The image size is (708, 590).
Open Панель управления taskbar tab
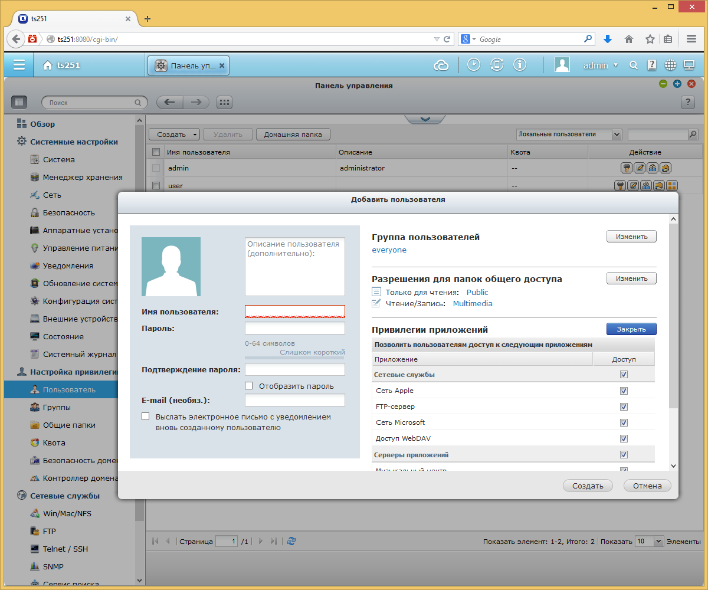coord(188,65)
